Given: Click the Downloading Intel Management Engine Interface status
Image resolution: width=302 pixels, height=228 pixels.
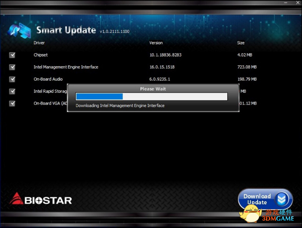Looking at the screenshot, I should [x=120, y=106].
